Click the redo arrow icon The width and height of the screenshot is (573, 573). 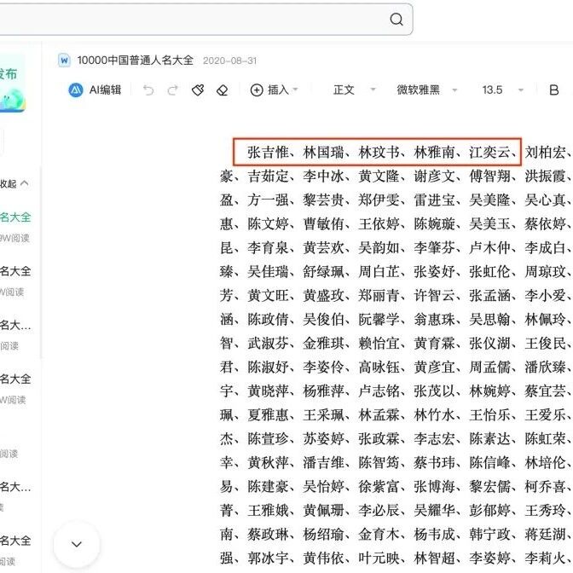click(173, 90)
